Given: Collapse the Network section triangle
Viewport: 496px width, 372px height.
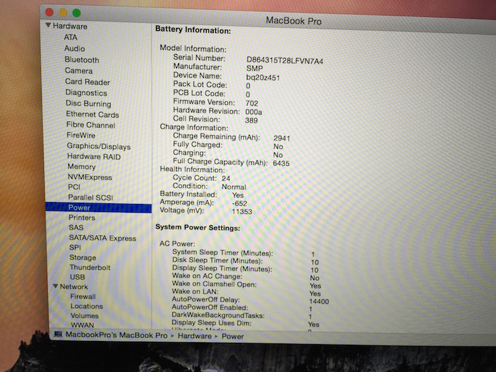Looking at the screenshot, I should [x=55, y=286].
